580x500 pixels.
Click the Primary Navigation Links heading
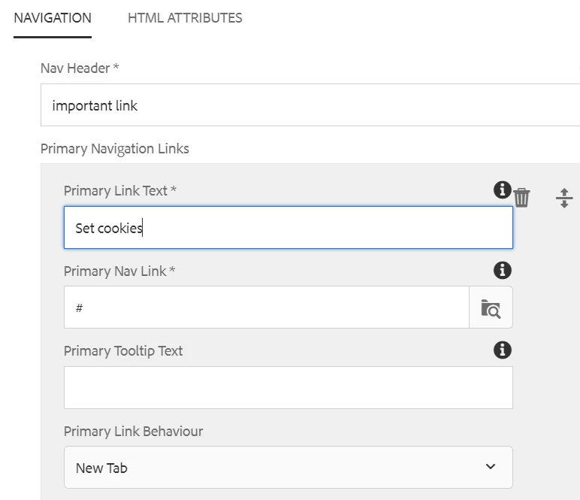pyautogui.click(x=115, y=149)
